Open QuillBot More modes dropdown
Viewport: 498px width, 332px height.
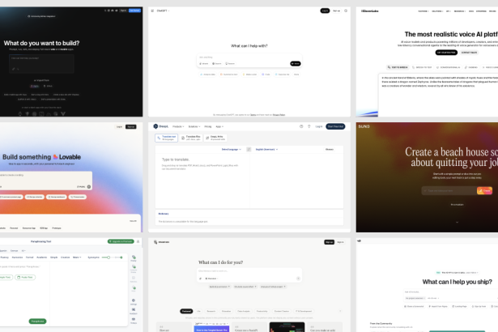coord(77,258)
